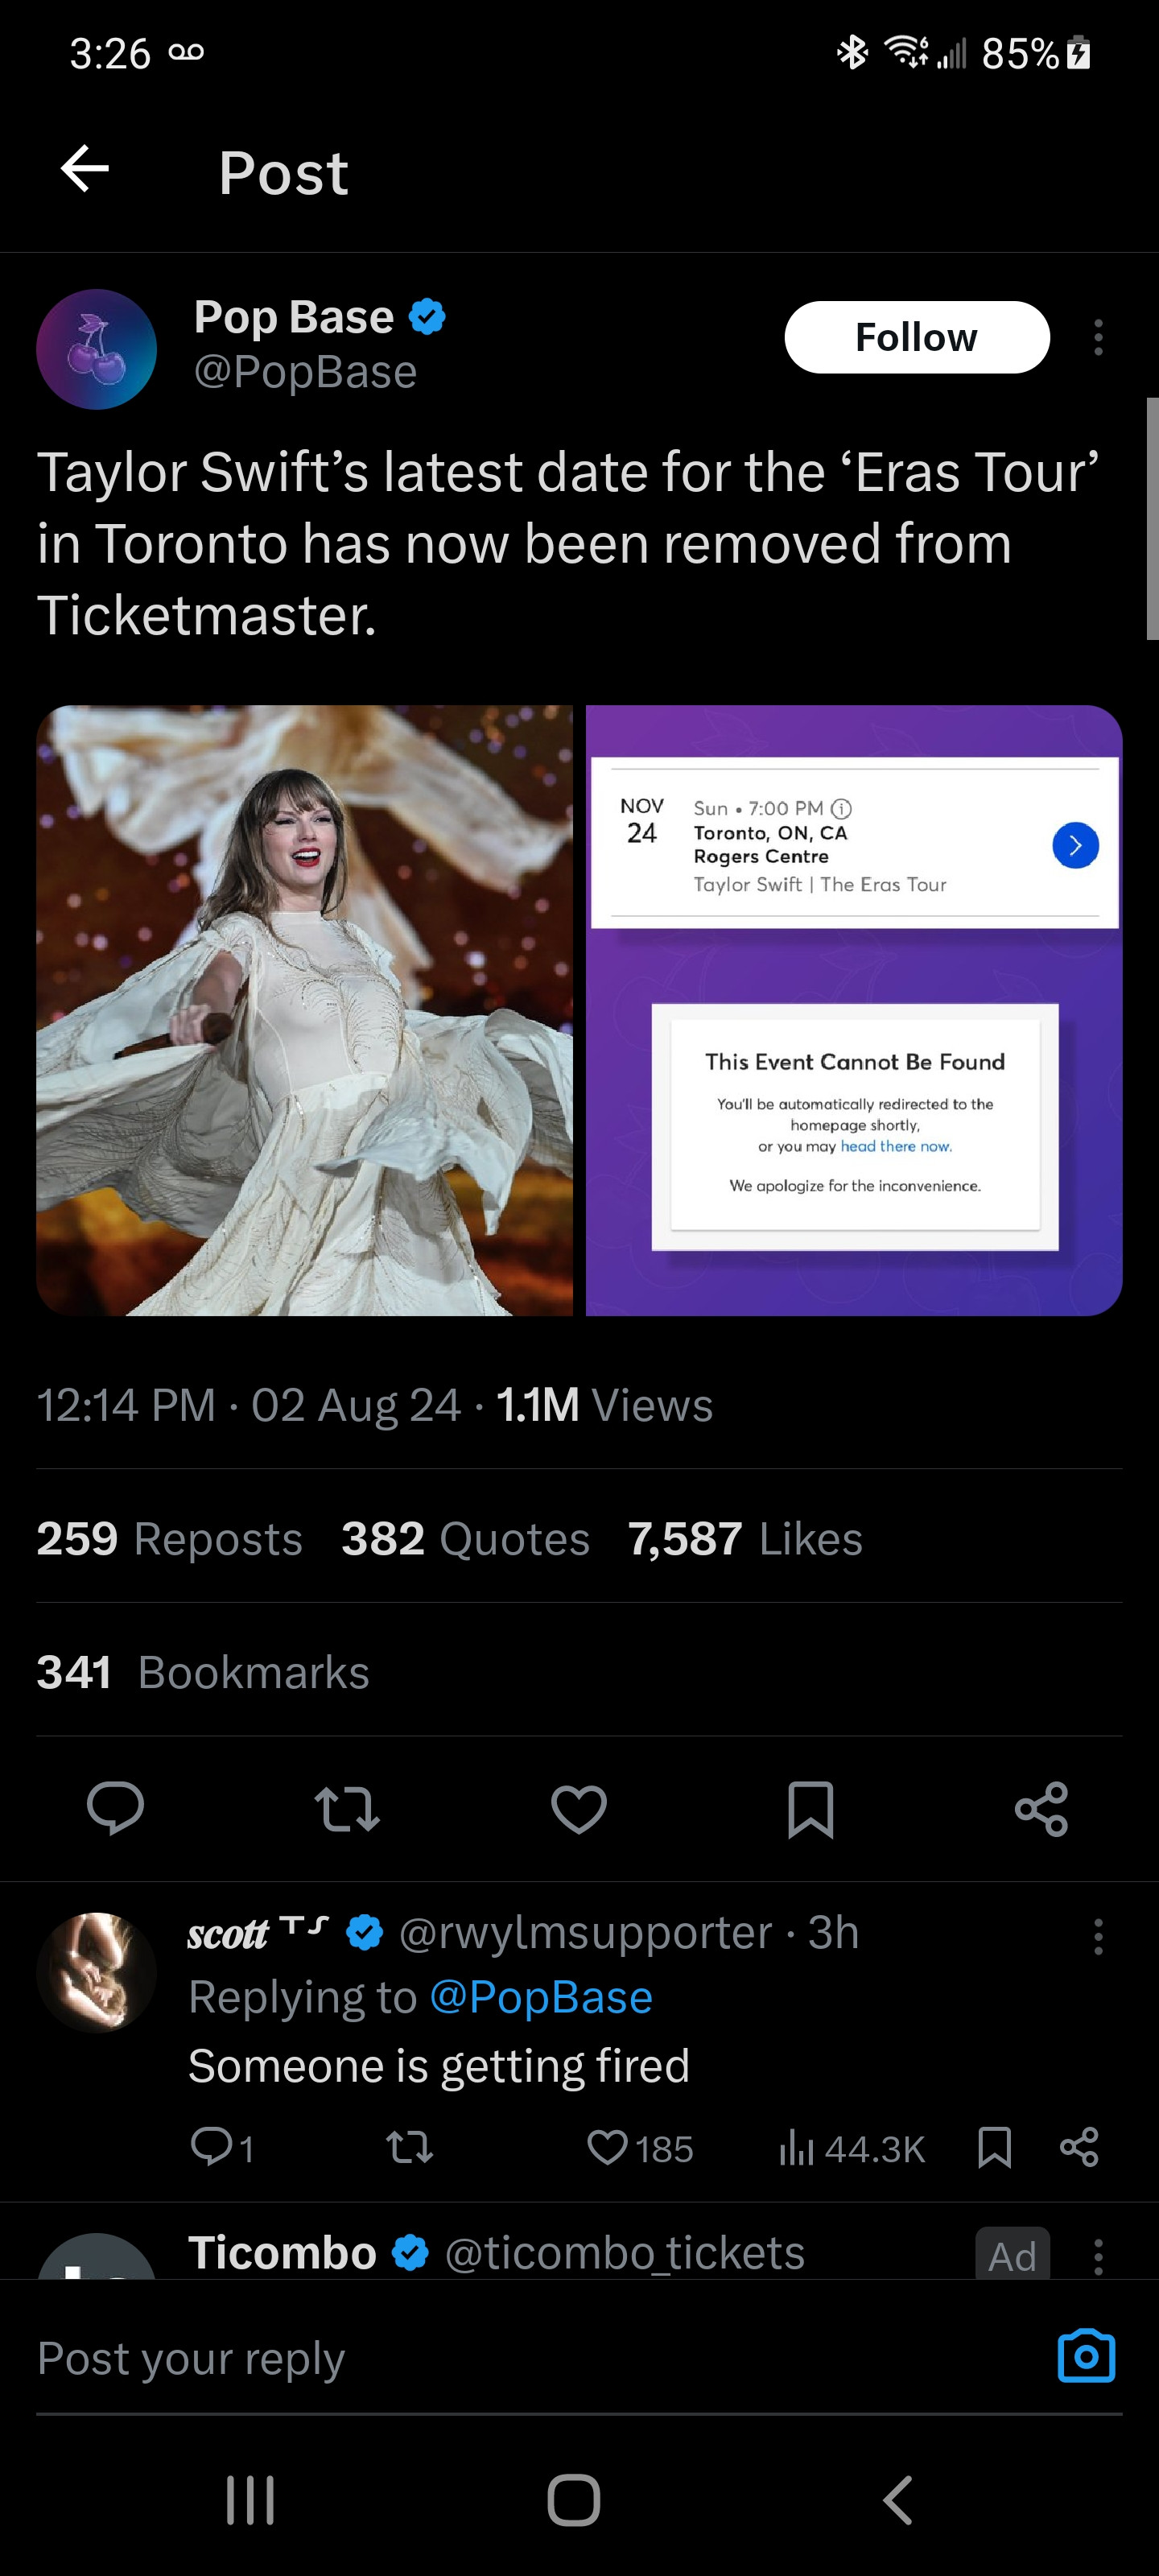Open the Ticketmaster screenshot image

(x=853, y=1010)
